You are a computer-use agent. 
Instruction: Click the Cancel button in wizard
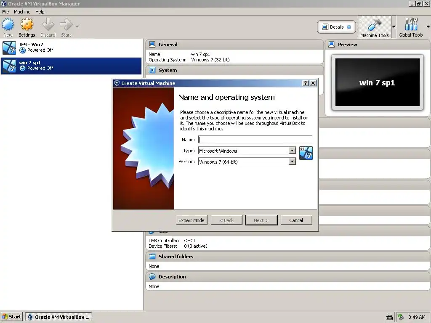pos(296,220)
